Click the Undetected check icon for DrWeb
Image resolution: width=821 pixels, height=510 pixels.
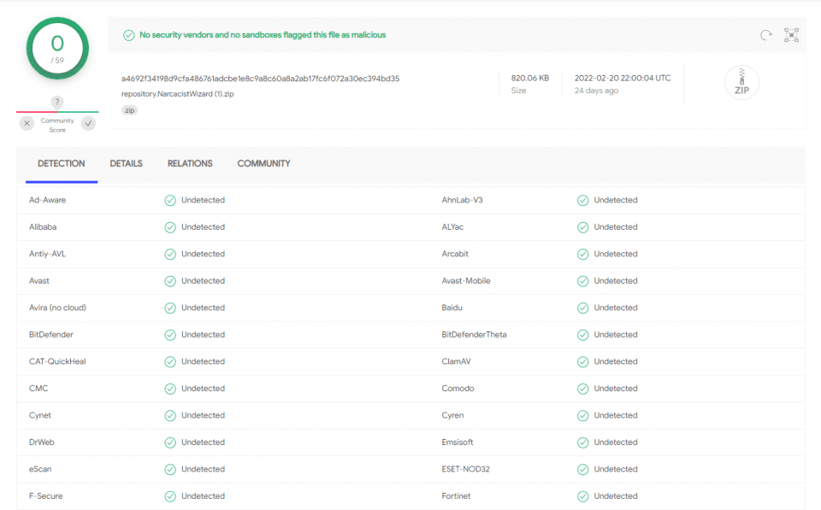tap(170, 443)
